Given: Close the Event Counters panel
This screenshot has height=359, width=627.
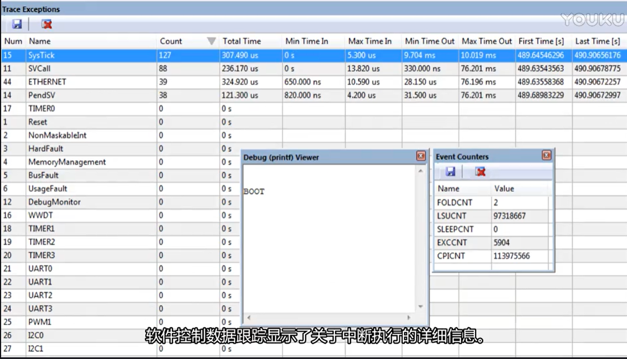Looking at the screenshot, I should 546,155.
